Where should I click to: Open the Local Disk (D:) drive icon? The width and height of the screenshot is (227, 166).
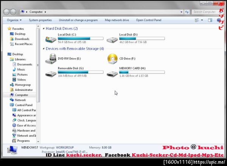tap(112, 39)
